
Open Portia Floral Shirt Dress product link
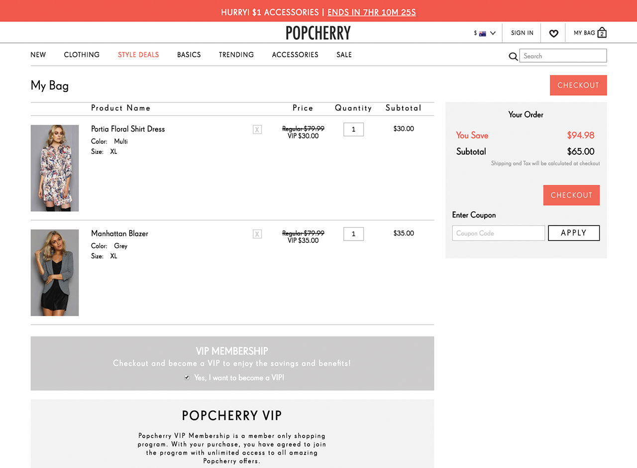click(128, 129)
